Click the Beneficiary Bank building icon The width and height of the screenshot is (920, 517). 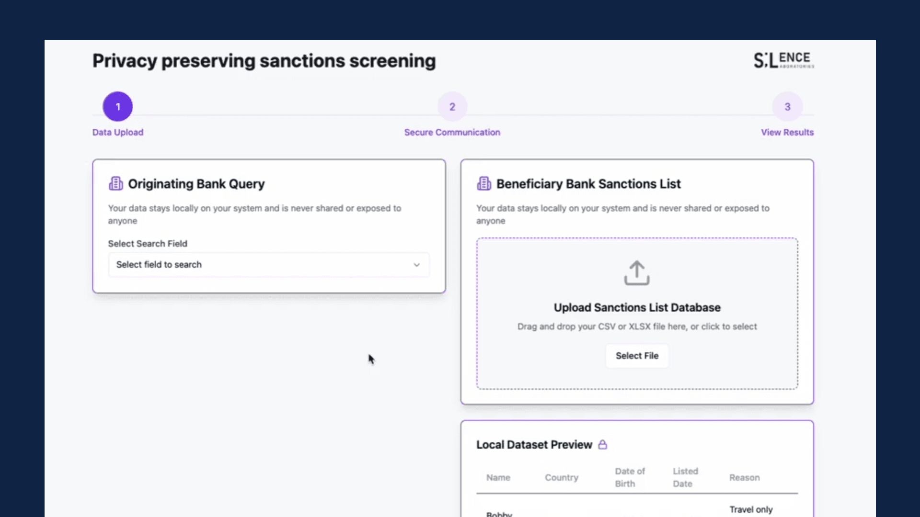point(483,184)
